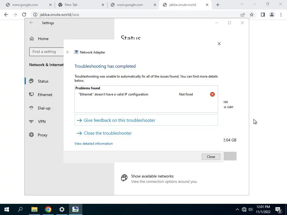Expand the tab search chevron
This screenshot has width=287, height=215.
tap(242, 4)
